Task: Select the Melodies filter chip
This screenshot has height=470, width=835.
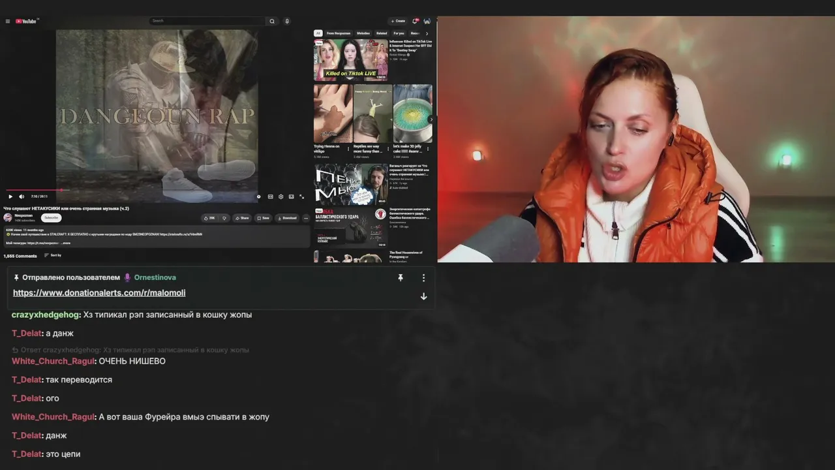Action: click(363, 33)
